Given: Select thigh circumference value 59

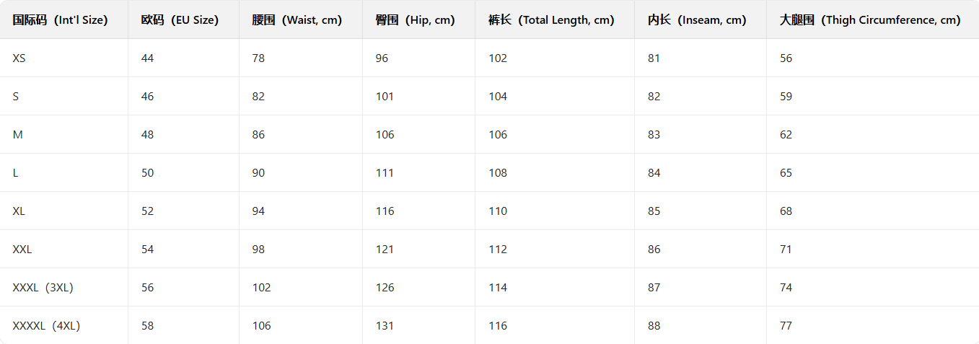Looking at the screenshot, I should tap(786, 97).
